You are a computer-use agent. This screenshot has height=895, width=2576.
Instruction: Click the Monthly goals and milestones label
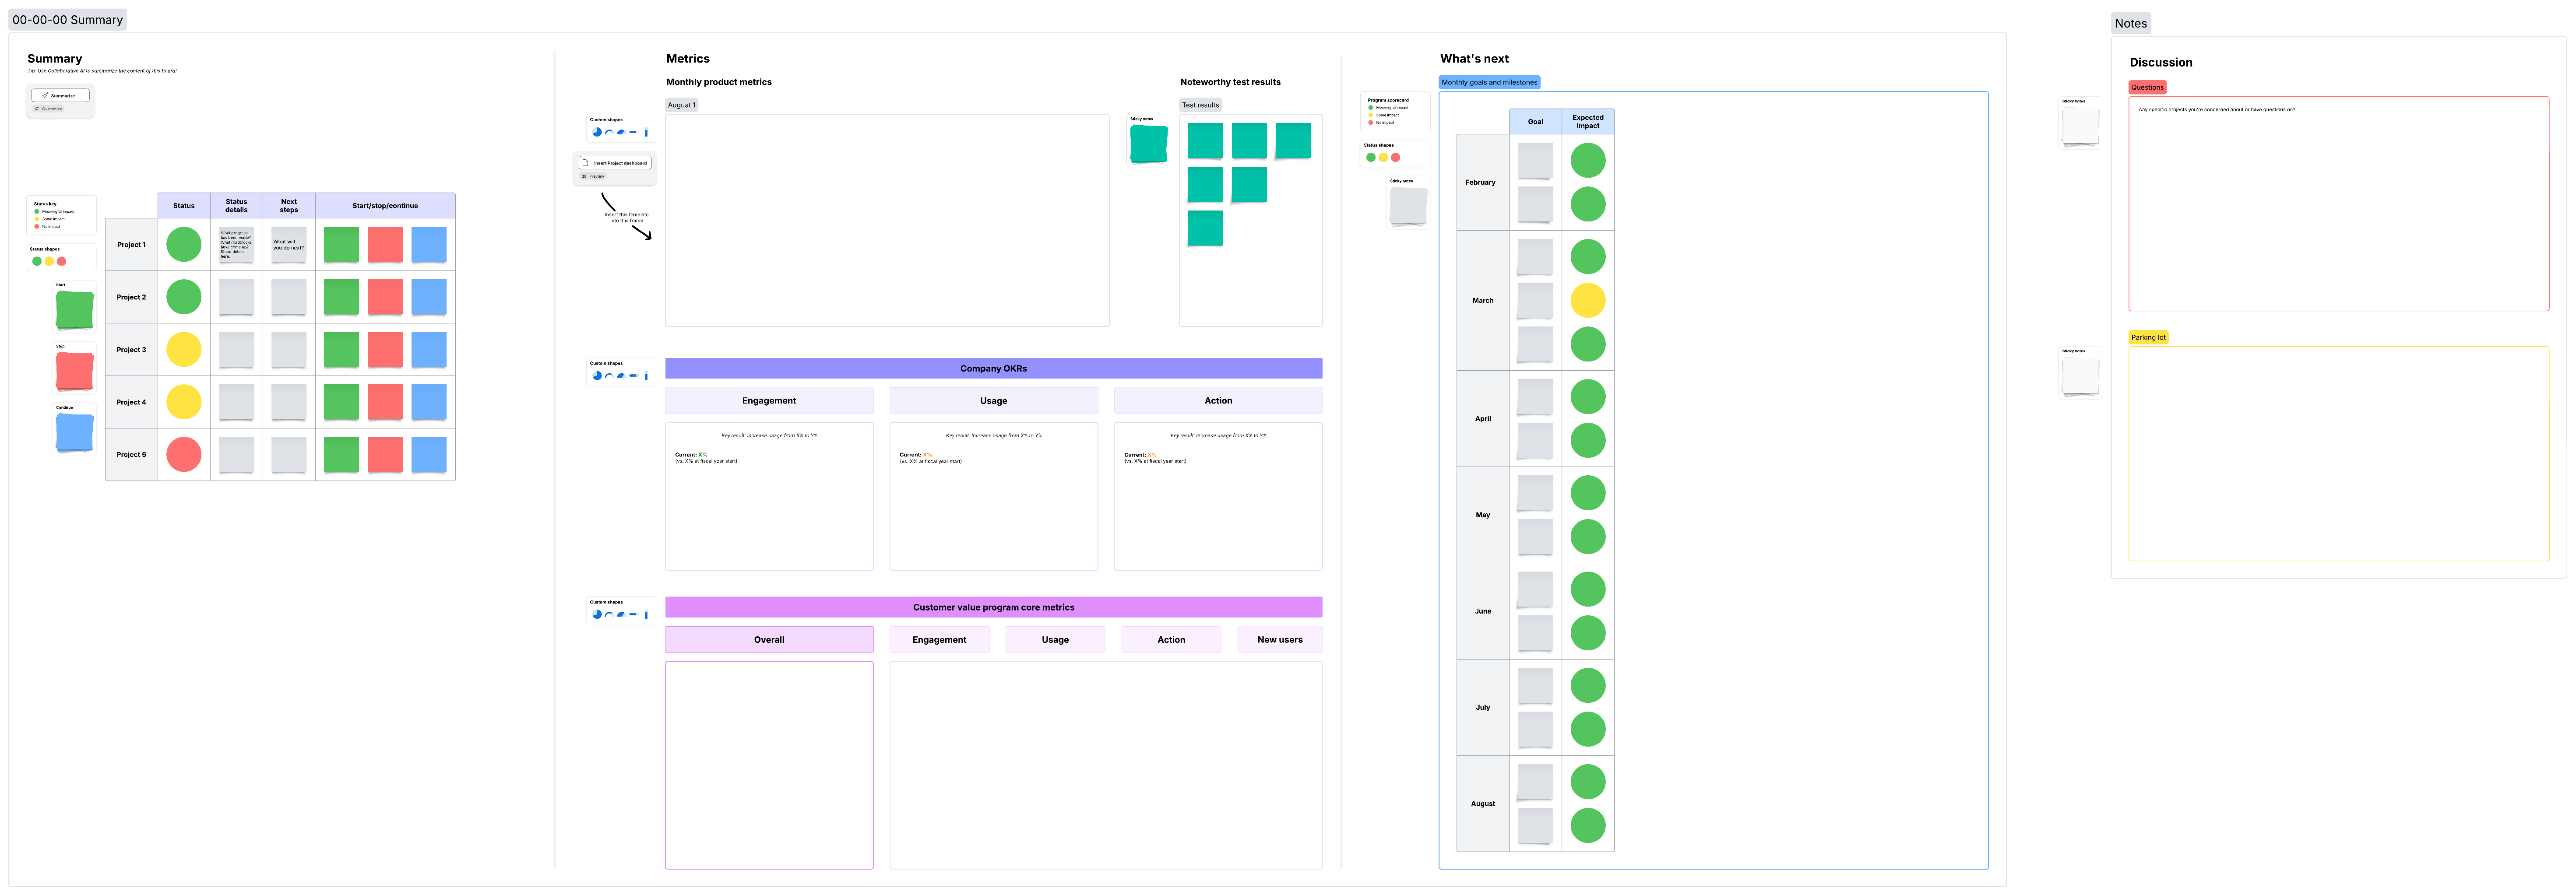1489,82
